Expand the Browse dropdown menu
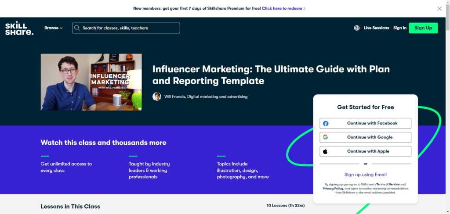The height and width of the screenshot is (214, 450). coord(53,28)
